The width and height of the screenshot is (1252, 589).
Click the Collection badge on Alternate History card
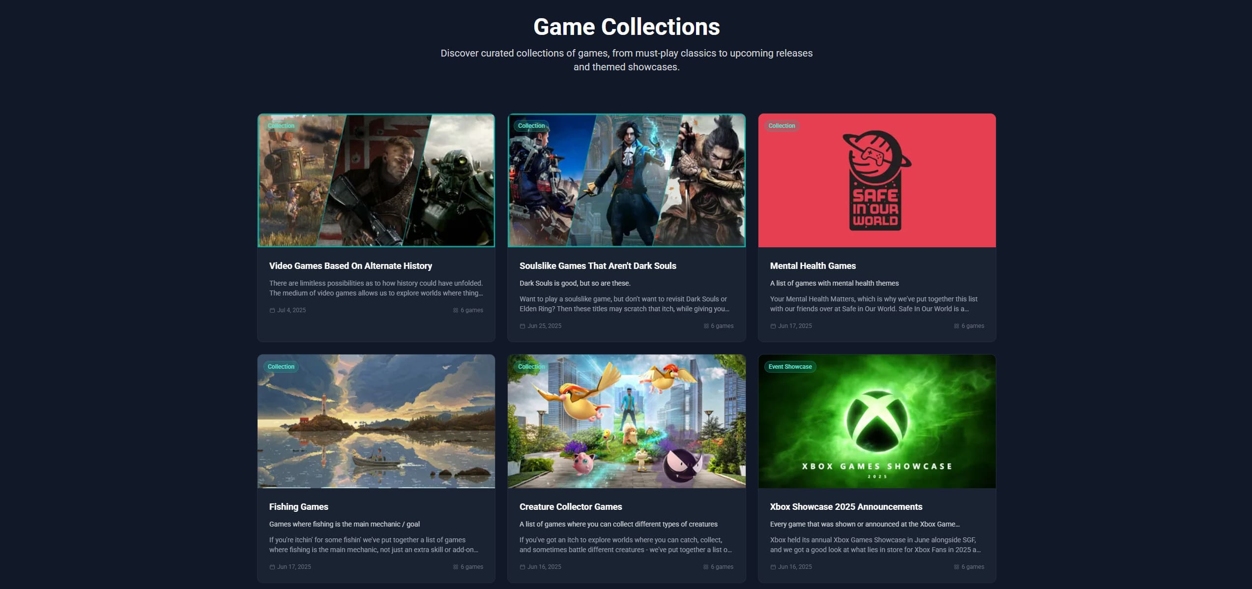pos(281,126)
